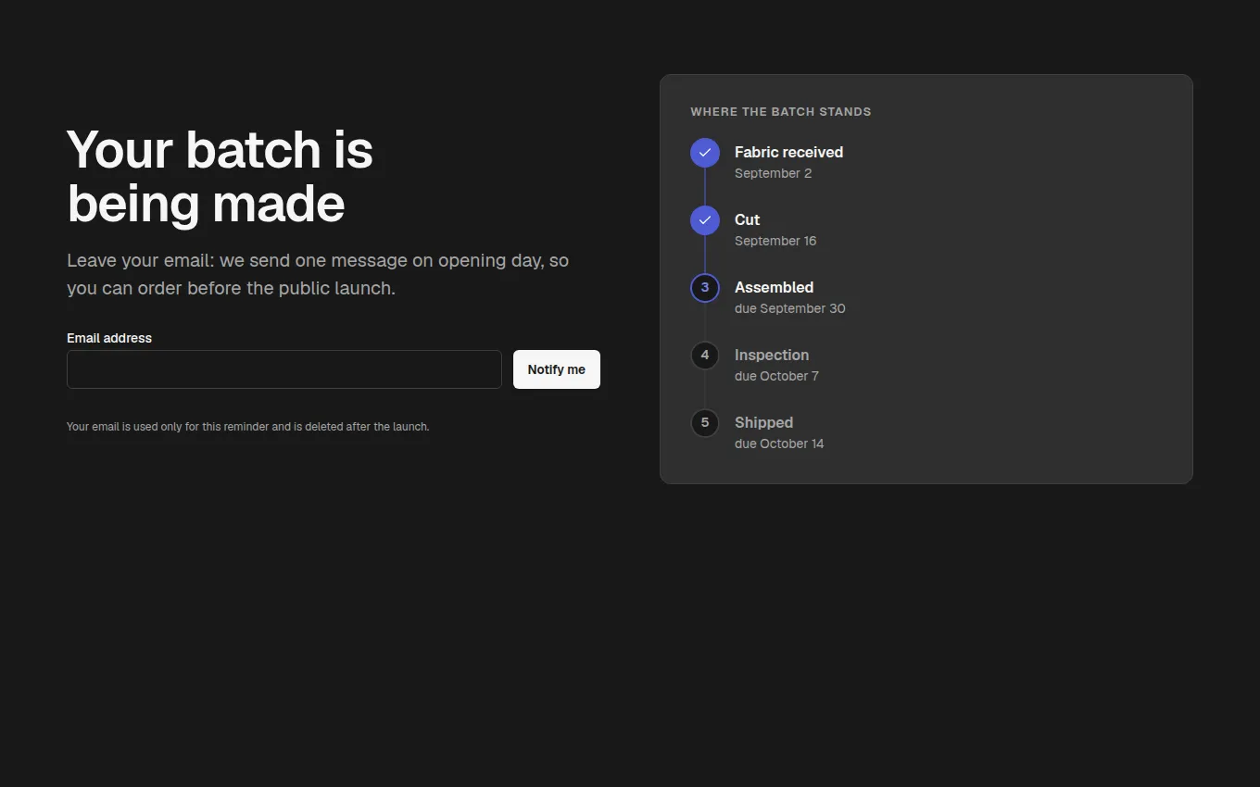Viewport: 1260px width, 787px height.
Task: Select the step 3 circle for Assembled
Action: pos(705,288)
